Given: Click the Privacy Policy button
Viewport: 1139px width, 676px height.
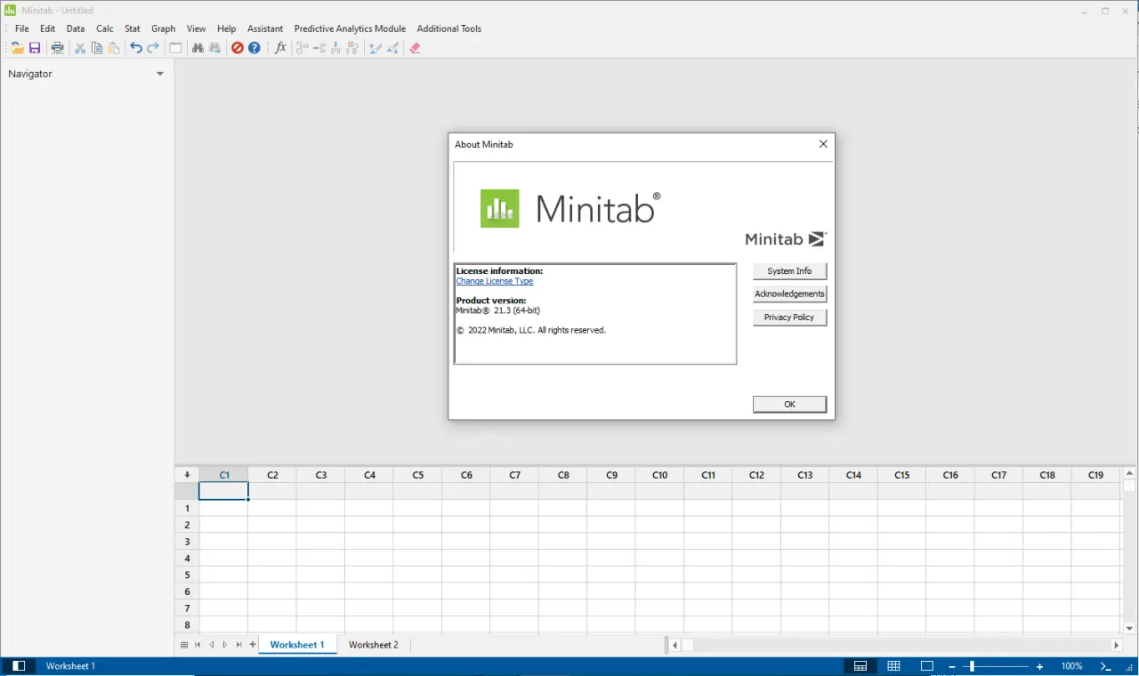Looking at the screenshot, I should (x=789, y=318).
